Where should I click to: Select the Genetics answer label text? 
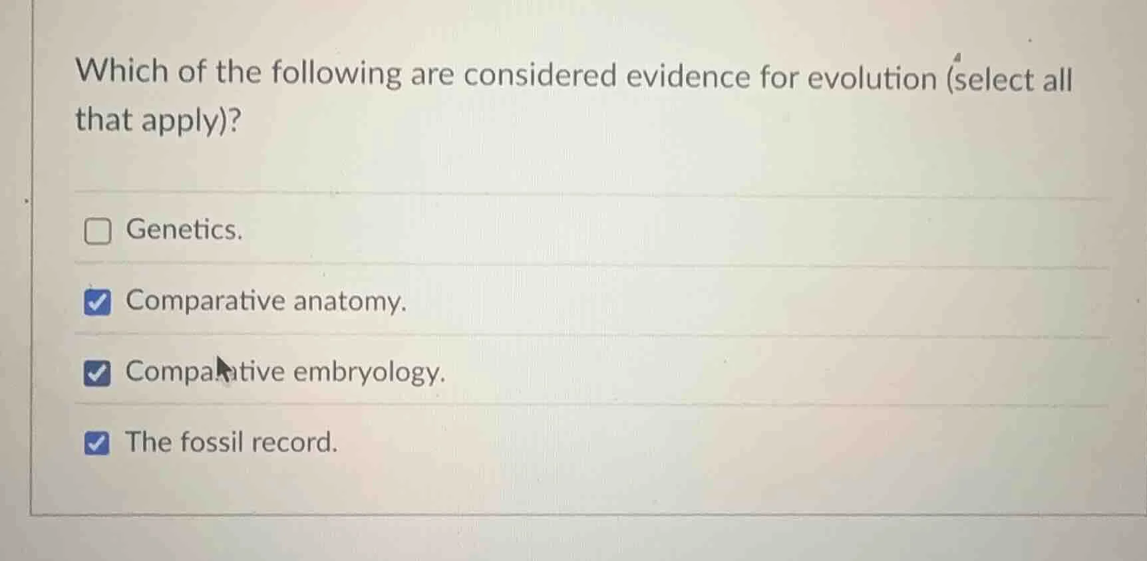click(x=185, y=231)
